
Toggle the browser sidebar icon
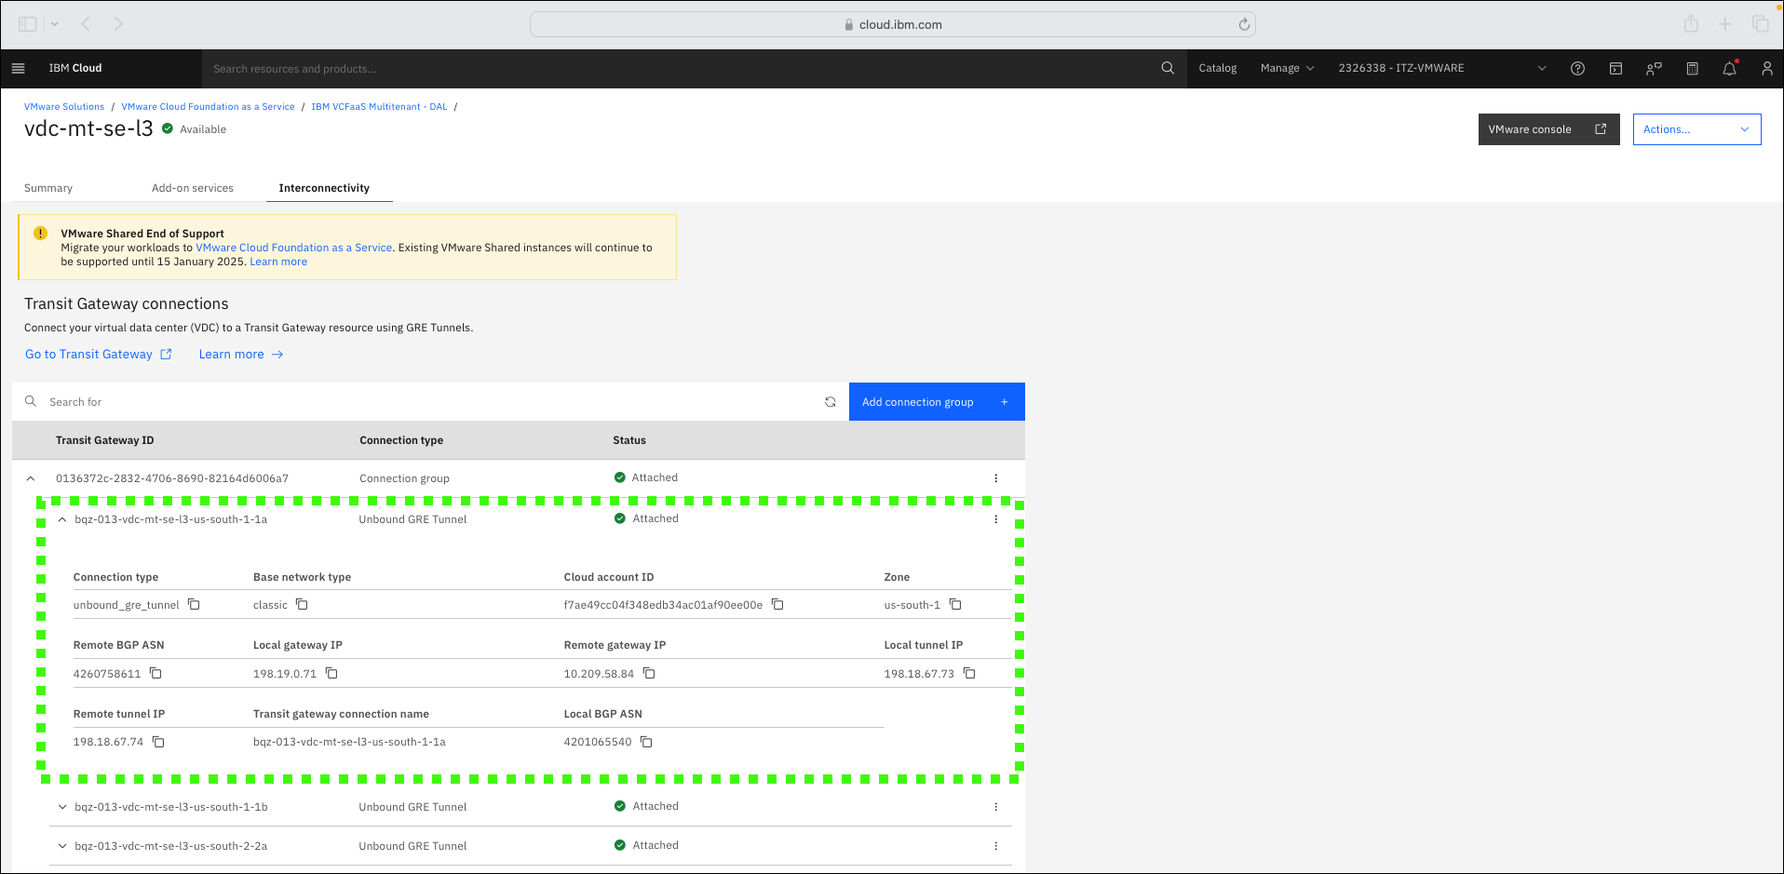coord(28,24)
